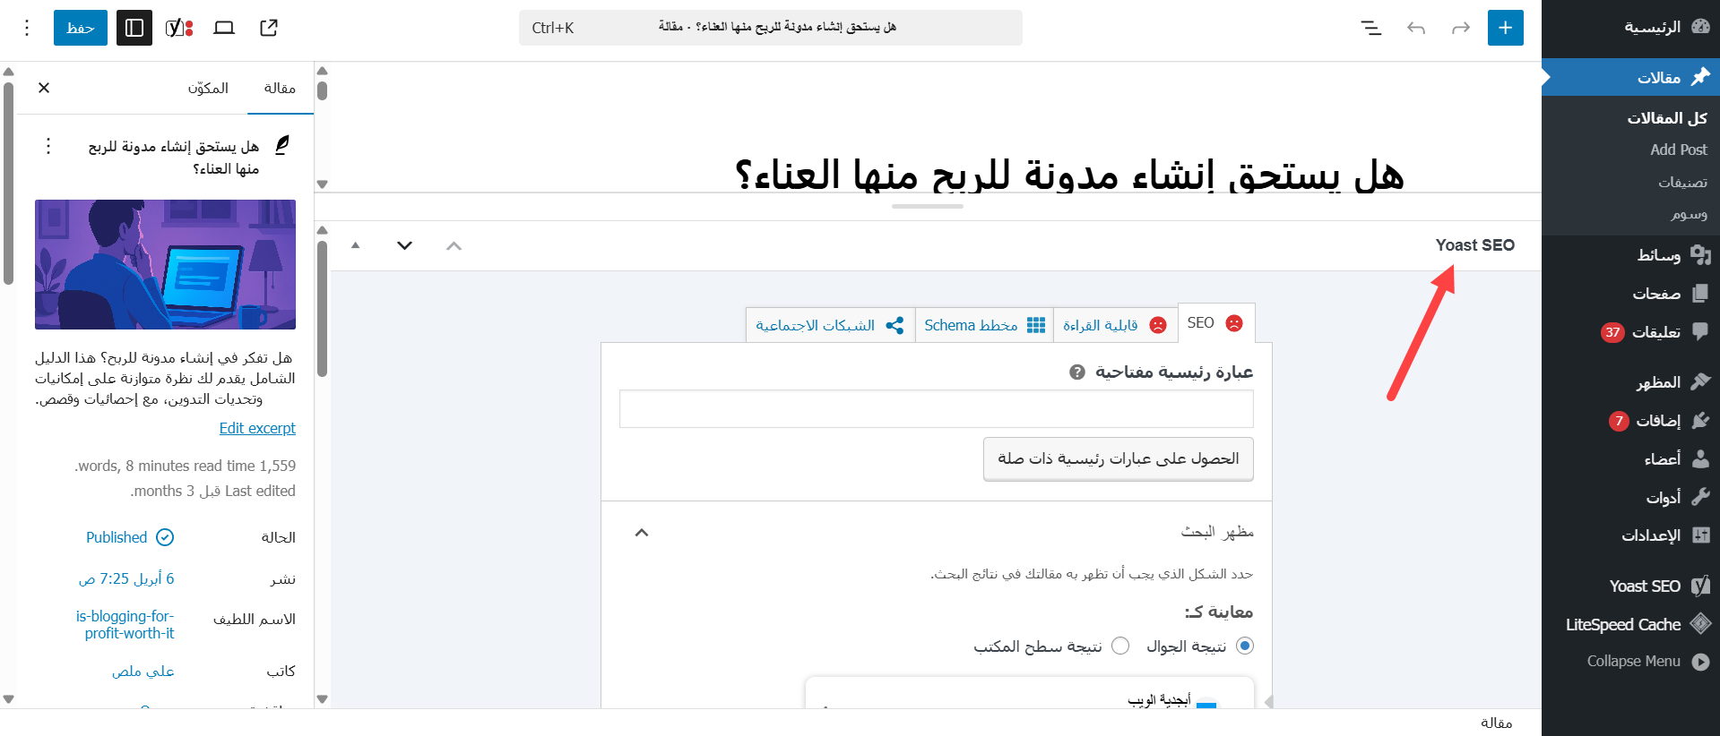Click the blue plus block inserter button
1720x736 pixels.
1505,28
